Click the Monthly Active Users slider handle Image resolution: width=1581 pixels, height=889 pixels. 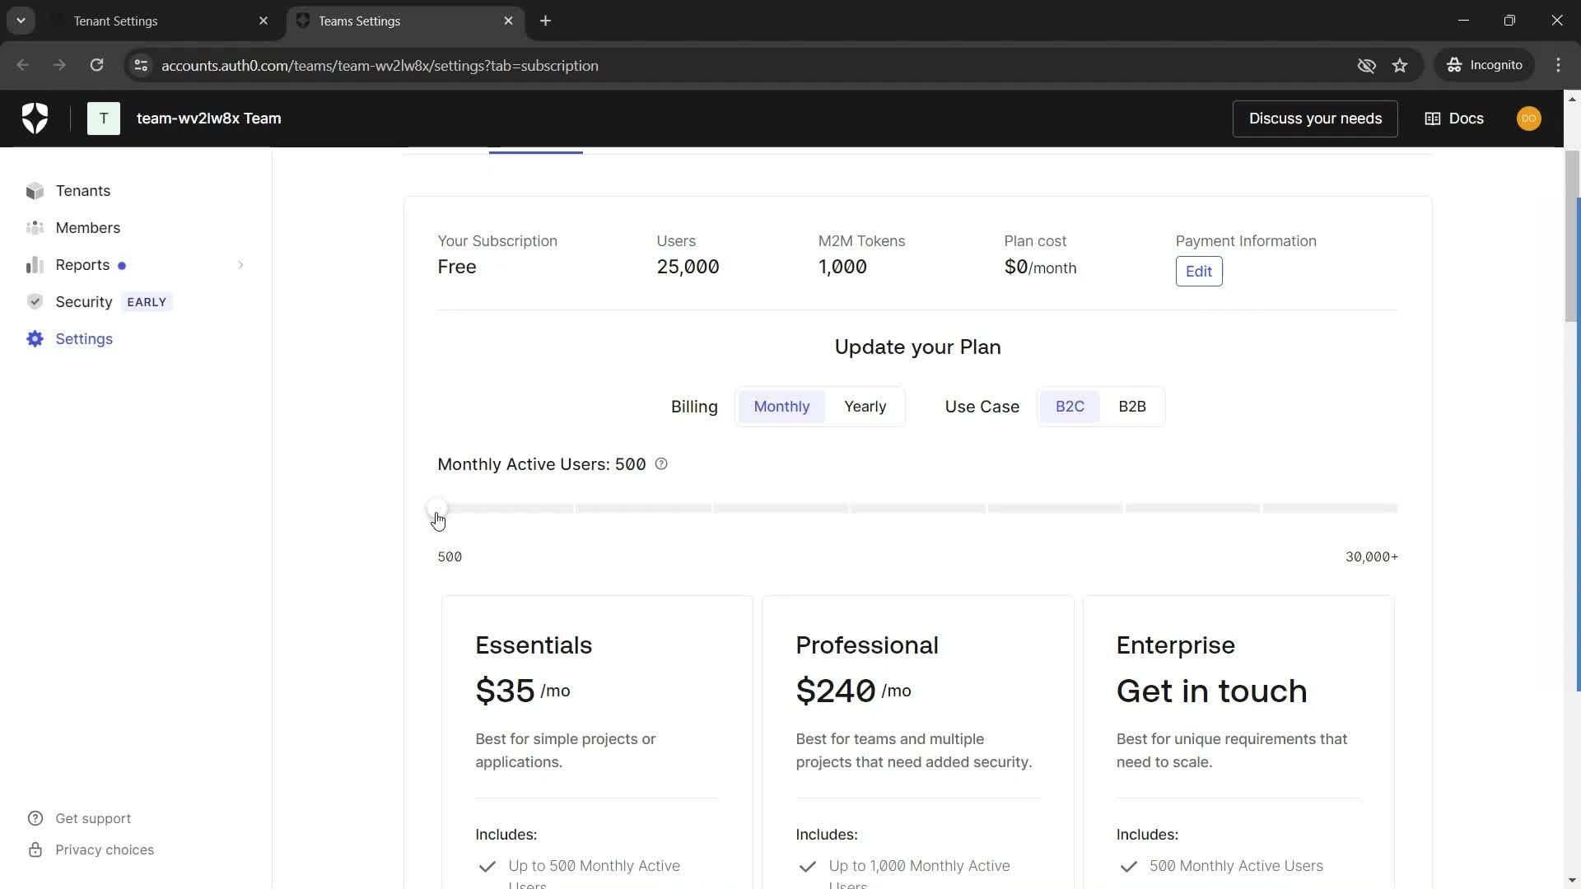point(437,509)
